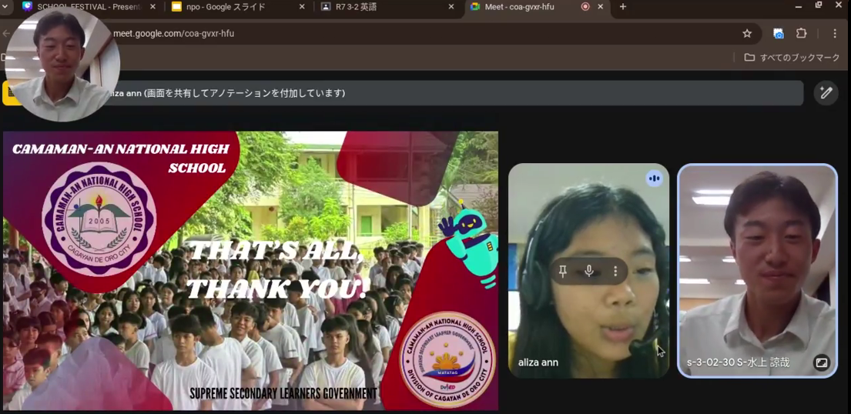Image resolution: width=851 pixels, height=414 pixels.
Task: Mute aliza ann's microphone
Action: (x=589, y=272)
